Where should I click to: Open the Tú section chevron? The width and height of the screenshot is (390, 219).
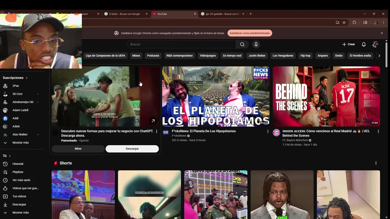coord(10,156)
